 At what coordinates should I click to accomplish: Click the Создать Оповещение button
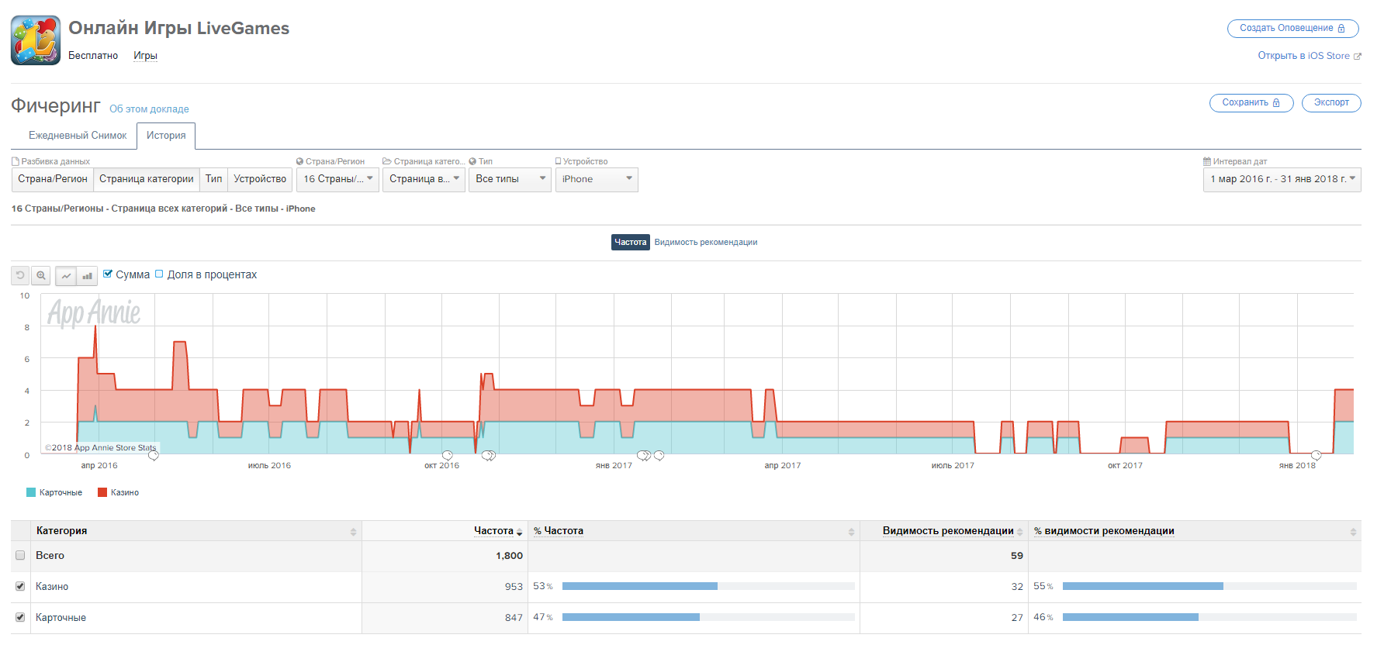[1292, 28]
